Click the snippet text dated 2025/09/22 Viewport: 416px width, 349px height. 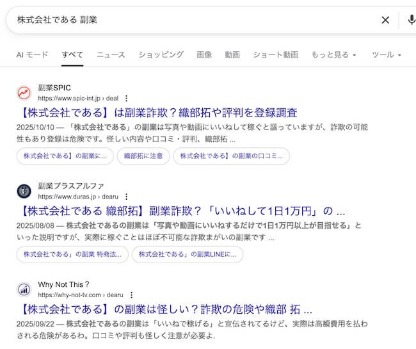pyautogui.click(x=192, y=329)
